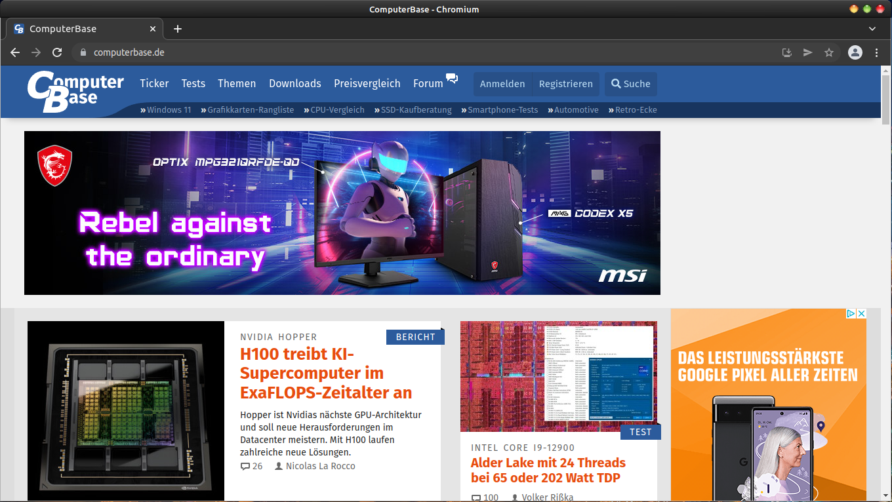Go back with the browser back arrow
The height and width of the screenshot is (502, 892).
point(15,52)
